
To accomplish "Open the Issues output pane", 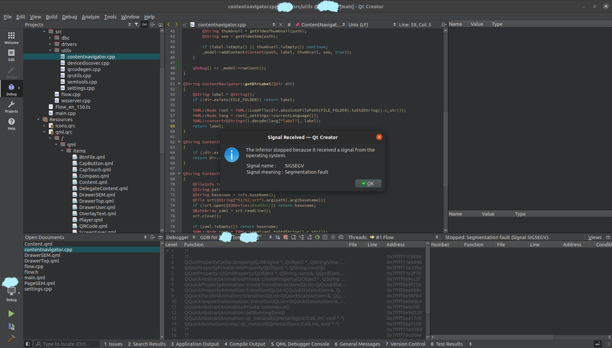I will click(x=113, y=344).
